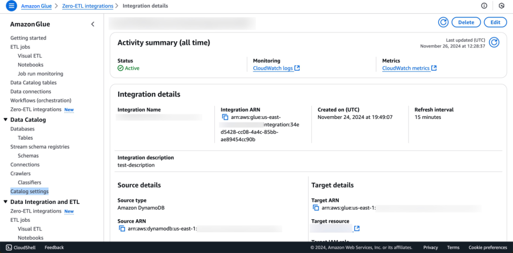The height and width of the screenshot is (253, 513).
Task: Refresh integration using top refresh button
Action: pyautogui.click(x=443, y=22)
